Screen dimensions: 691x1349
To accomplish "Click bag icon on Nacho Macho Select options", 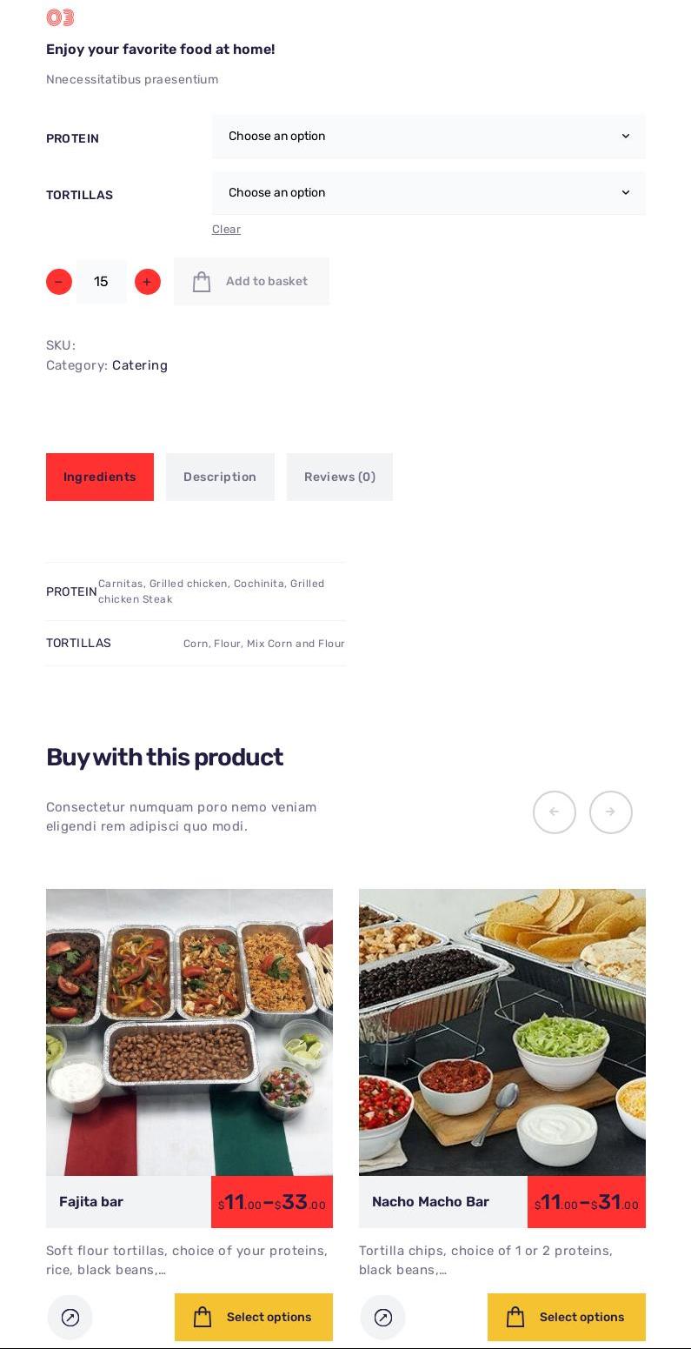I will point(515,1317).
